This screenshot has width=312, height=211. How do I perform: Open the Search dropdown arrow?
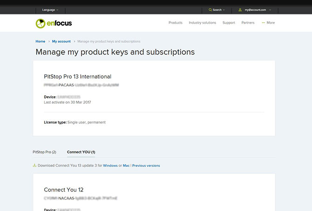click(224, 10)
